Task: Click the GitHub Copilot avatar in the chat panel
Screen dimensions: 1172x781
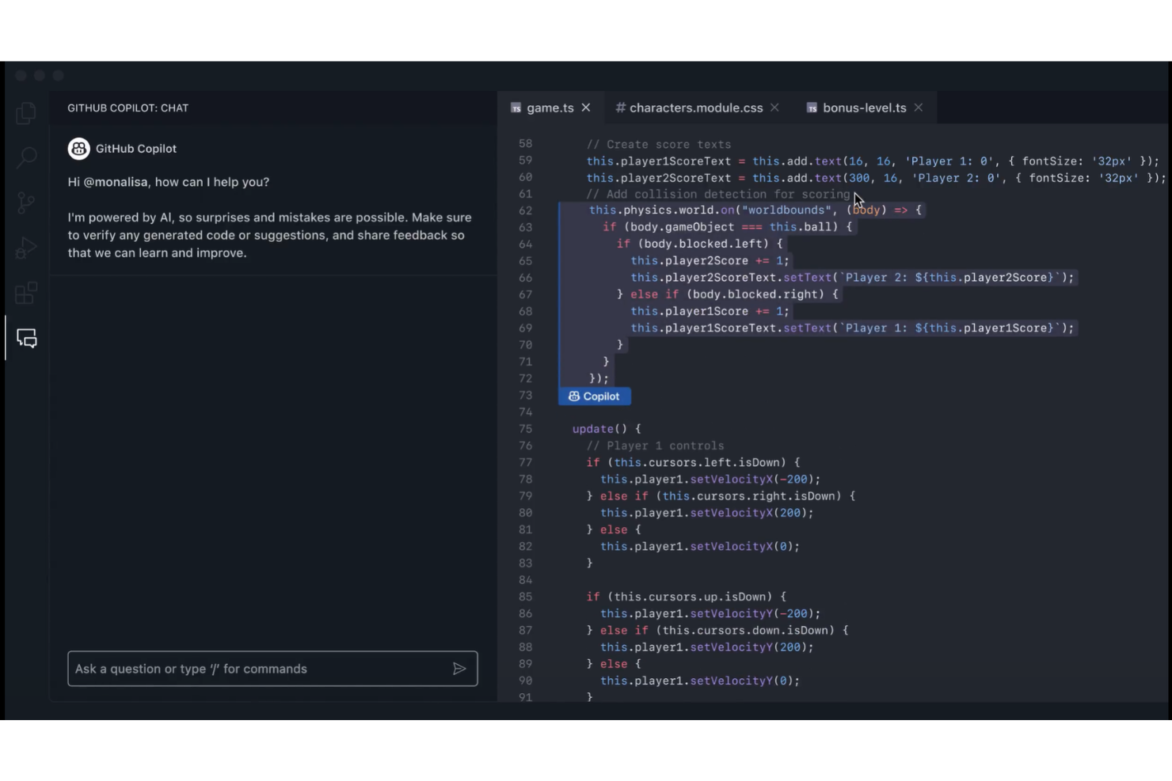Action: (78, 148)
